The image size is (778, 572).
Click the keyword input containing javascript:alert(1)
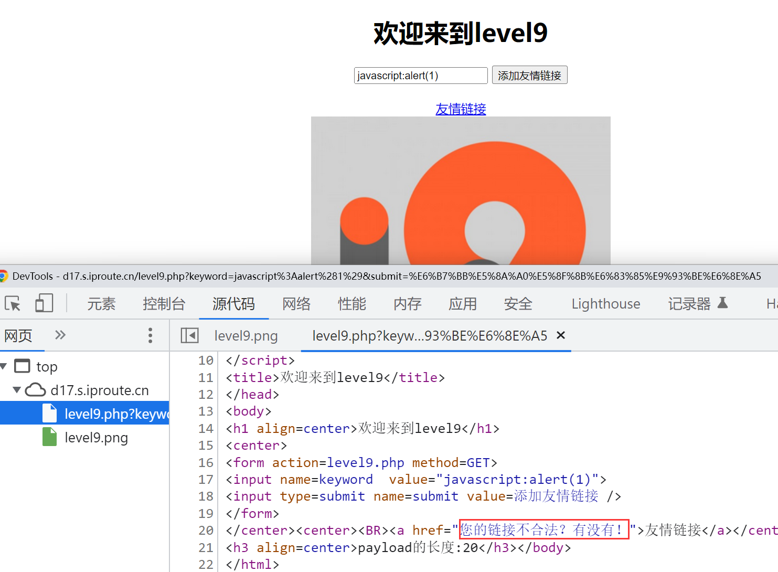point(420,76)
